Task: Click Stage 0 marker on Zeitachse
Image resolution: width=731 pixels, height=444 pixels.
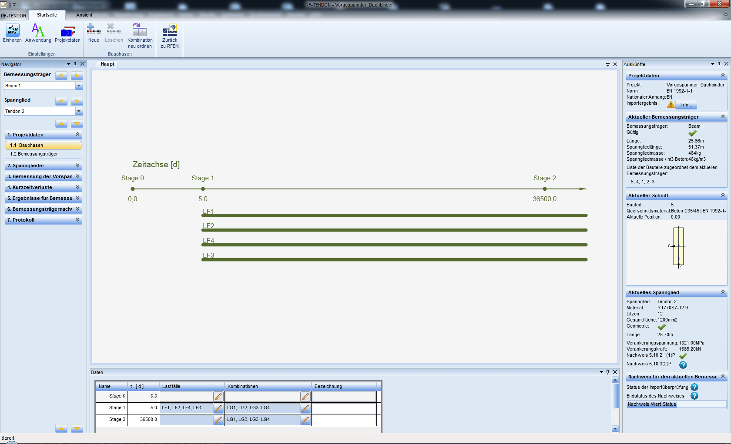Action: (x=133, y=189)
